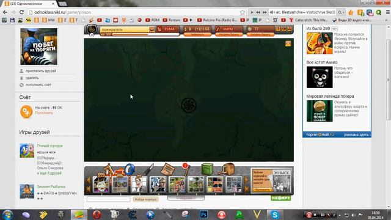The width and height of the screenshot is (391, 220).
Task: Click the loading spinner in game area
Action: tap(189, 105)
